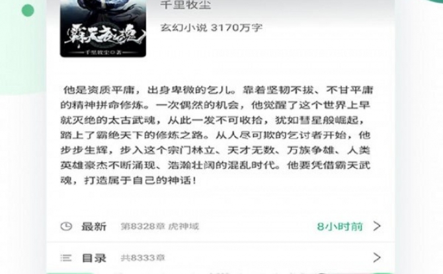Click description line starting 踏上了霸绝天下

point(216,135)
